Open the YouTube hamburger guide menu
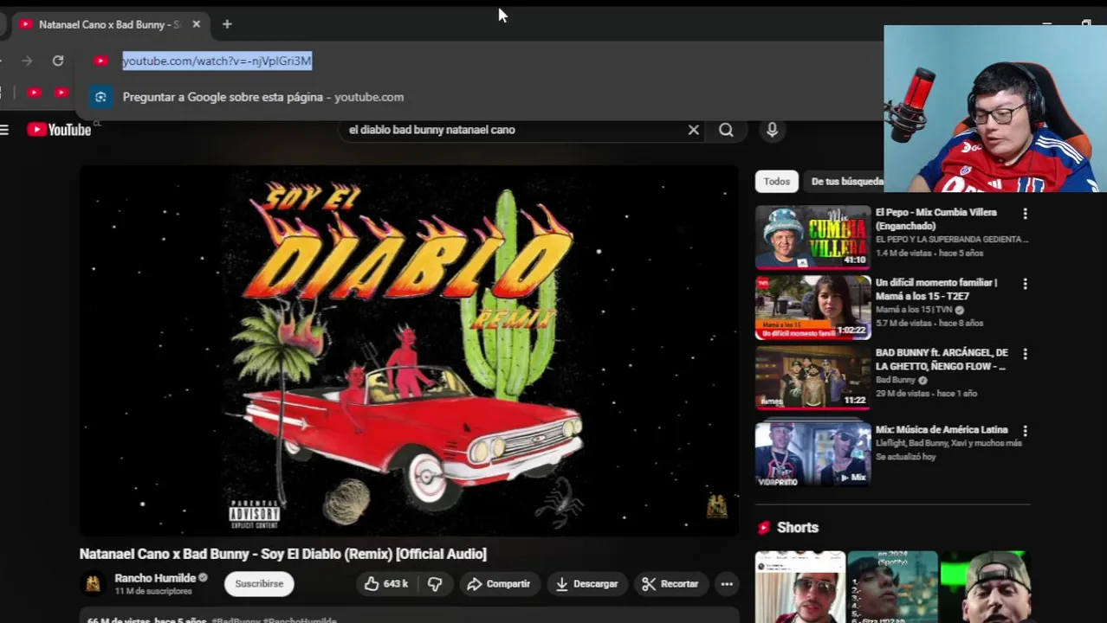1107x623 pixels. (4, 130)
